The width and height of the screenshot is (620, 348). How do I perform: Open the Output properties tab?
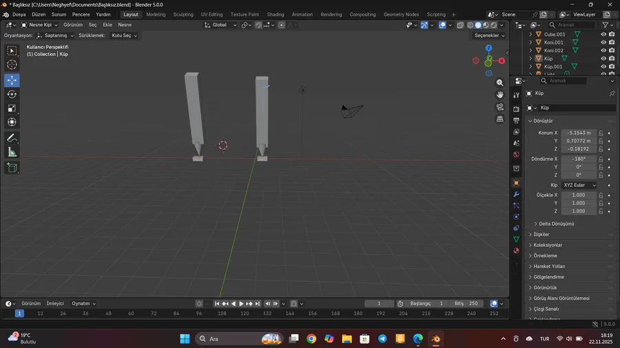(x=516, y=120)
